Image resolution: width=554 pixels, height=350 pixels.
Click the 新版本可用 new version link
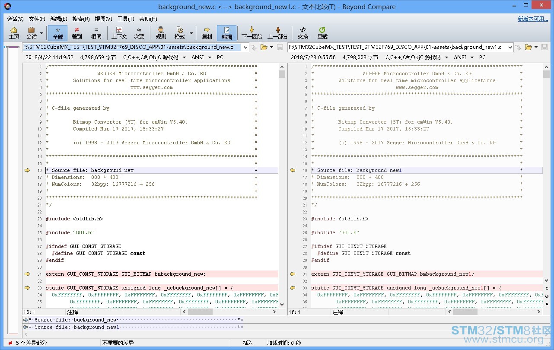(533, 19)
